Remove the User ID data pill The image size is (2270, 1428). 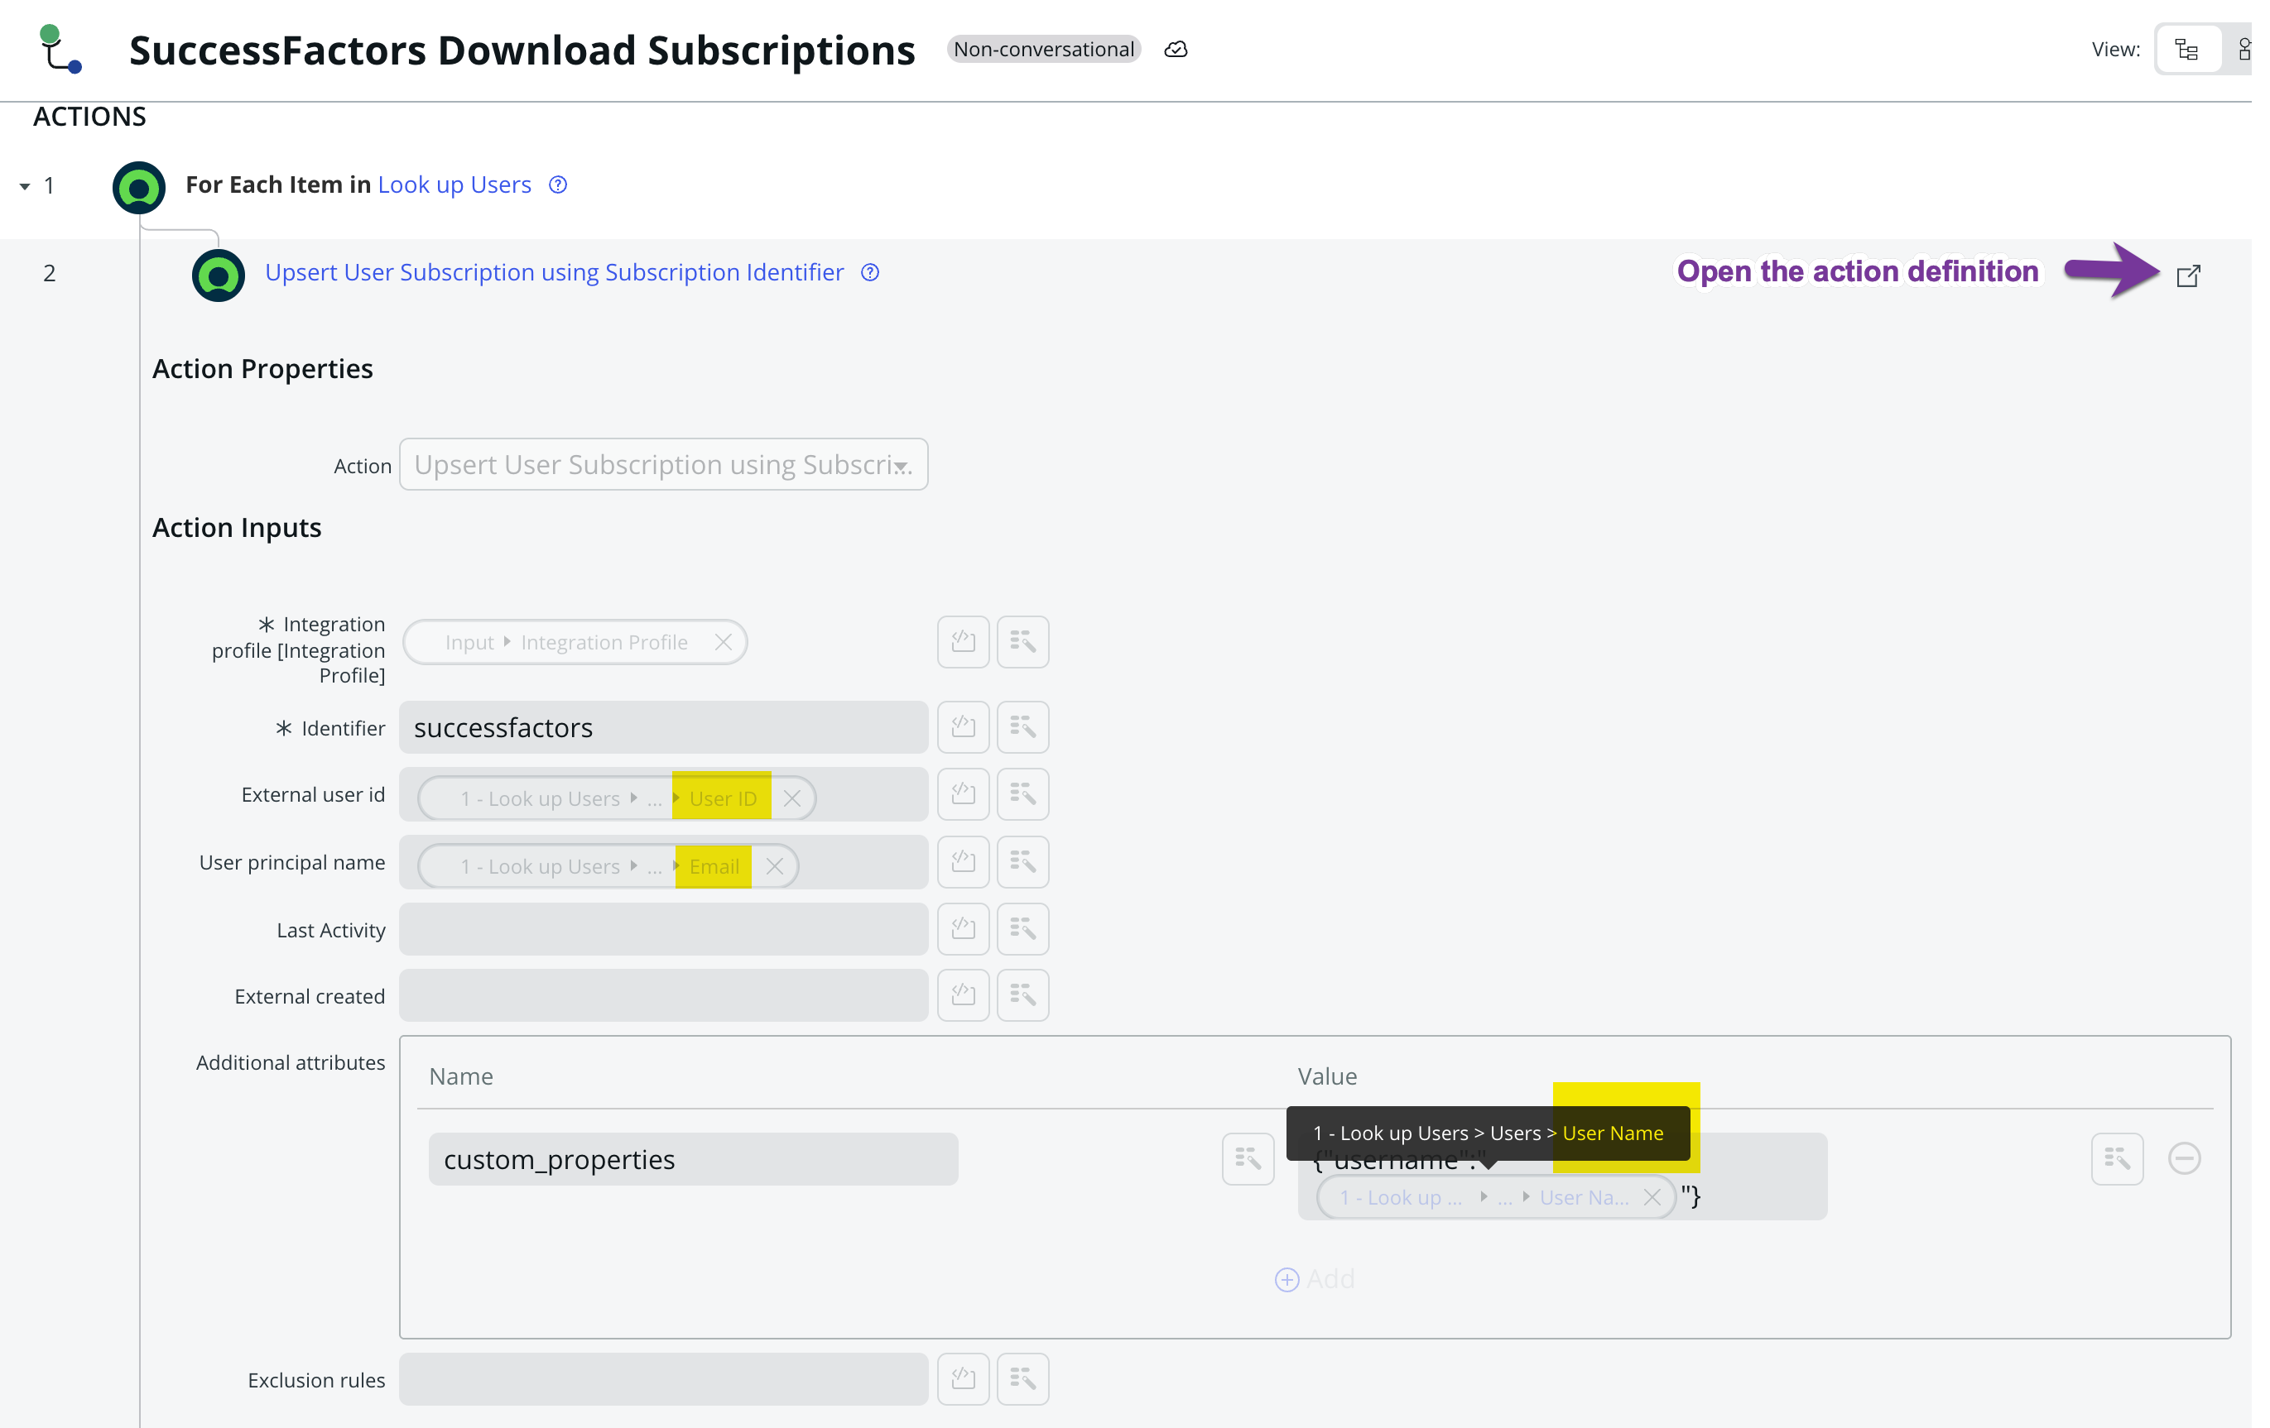tap(792, 798)
